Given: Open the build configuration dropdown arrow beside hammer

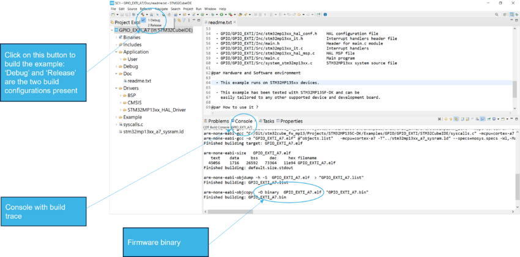Looking at the screenshot, I should click(147, 15).
